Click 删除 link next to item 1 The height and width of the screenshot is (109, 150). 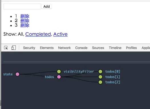25,16
